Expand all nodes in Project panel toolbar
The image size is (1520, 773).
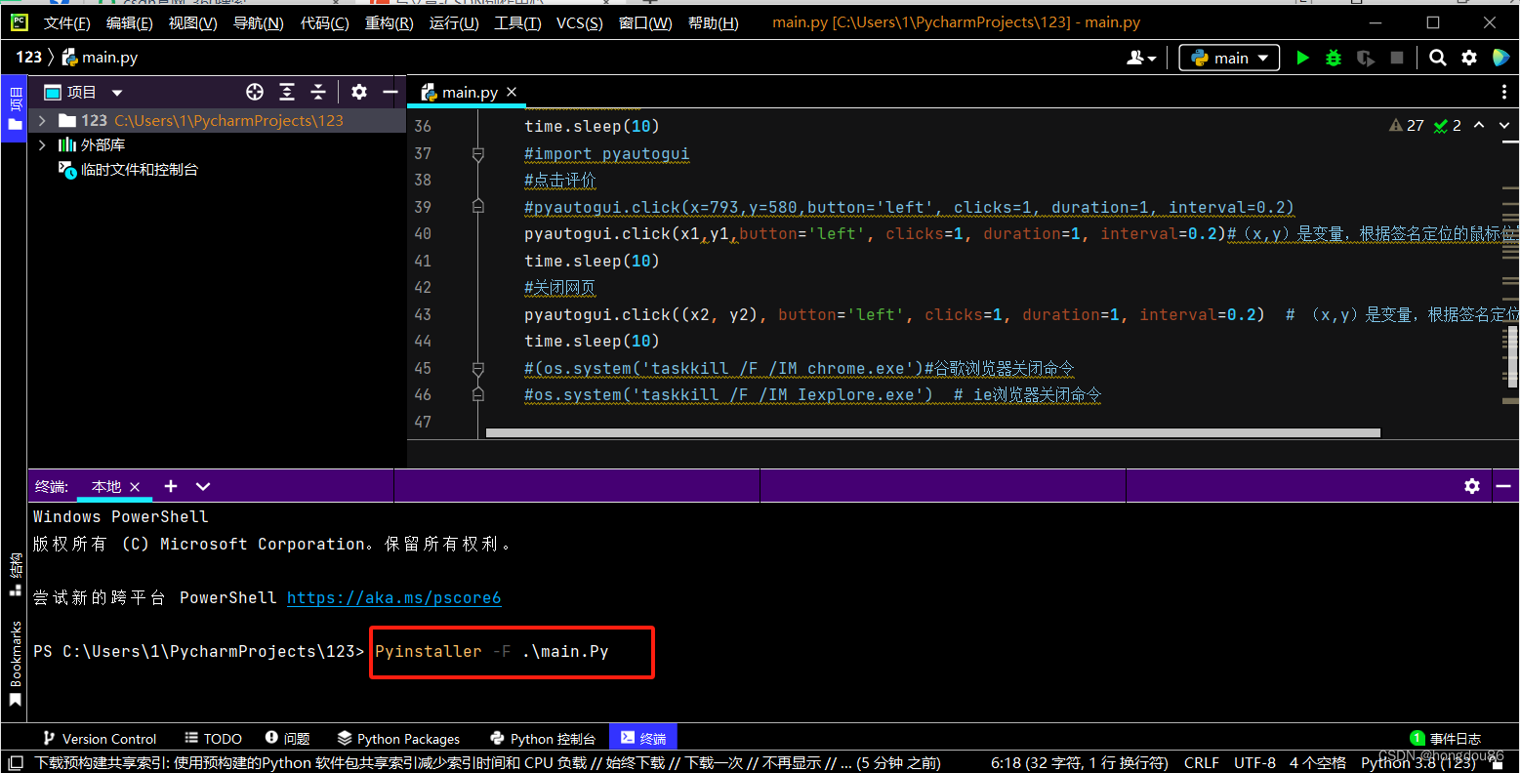click(286, 92)
